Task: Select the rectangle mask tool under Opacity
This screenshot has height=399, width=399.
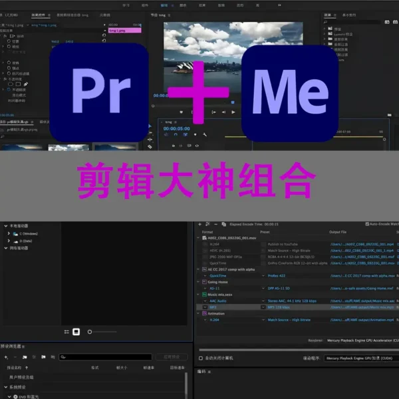Action: click(x=18, y=84)
